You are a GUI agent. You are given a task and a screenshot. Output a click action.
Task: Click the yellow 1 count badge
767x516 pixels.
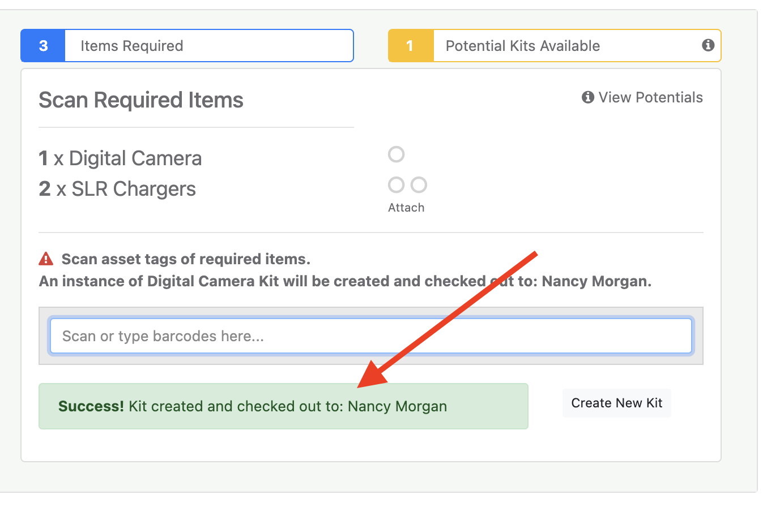pyautogui.click(x=410, y=46)
